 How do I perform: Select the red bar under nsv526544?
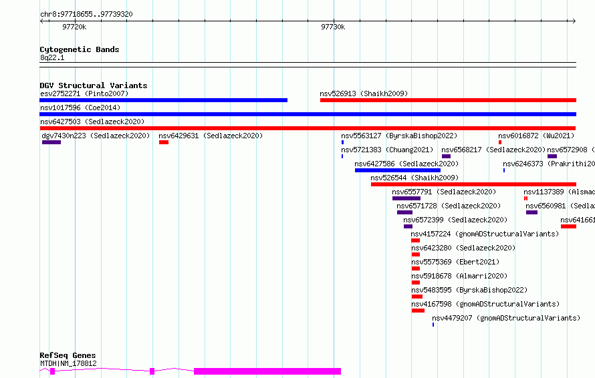coord(473,184)
